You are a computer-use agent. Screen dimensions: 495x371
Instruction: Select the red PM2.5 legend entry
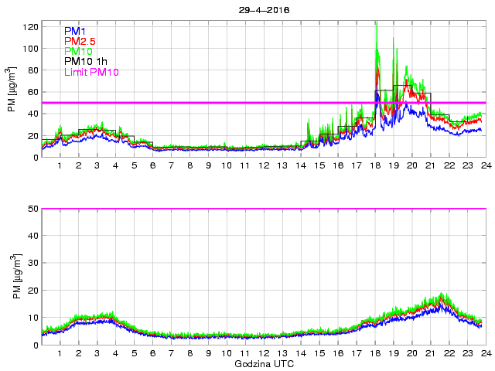point(80,40)
